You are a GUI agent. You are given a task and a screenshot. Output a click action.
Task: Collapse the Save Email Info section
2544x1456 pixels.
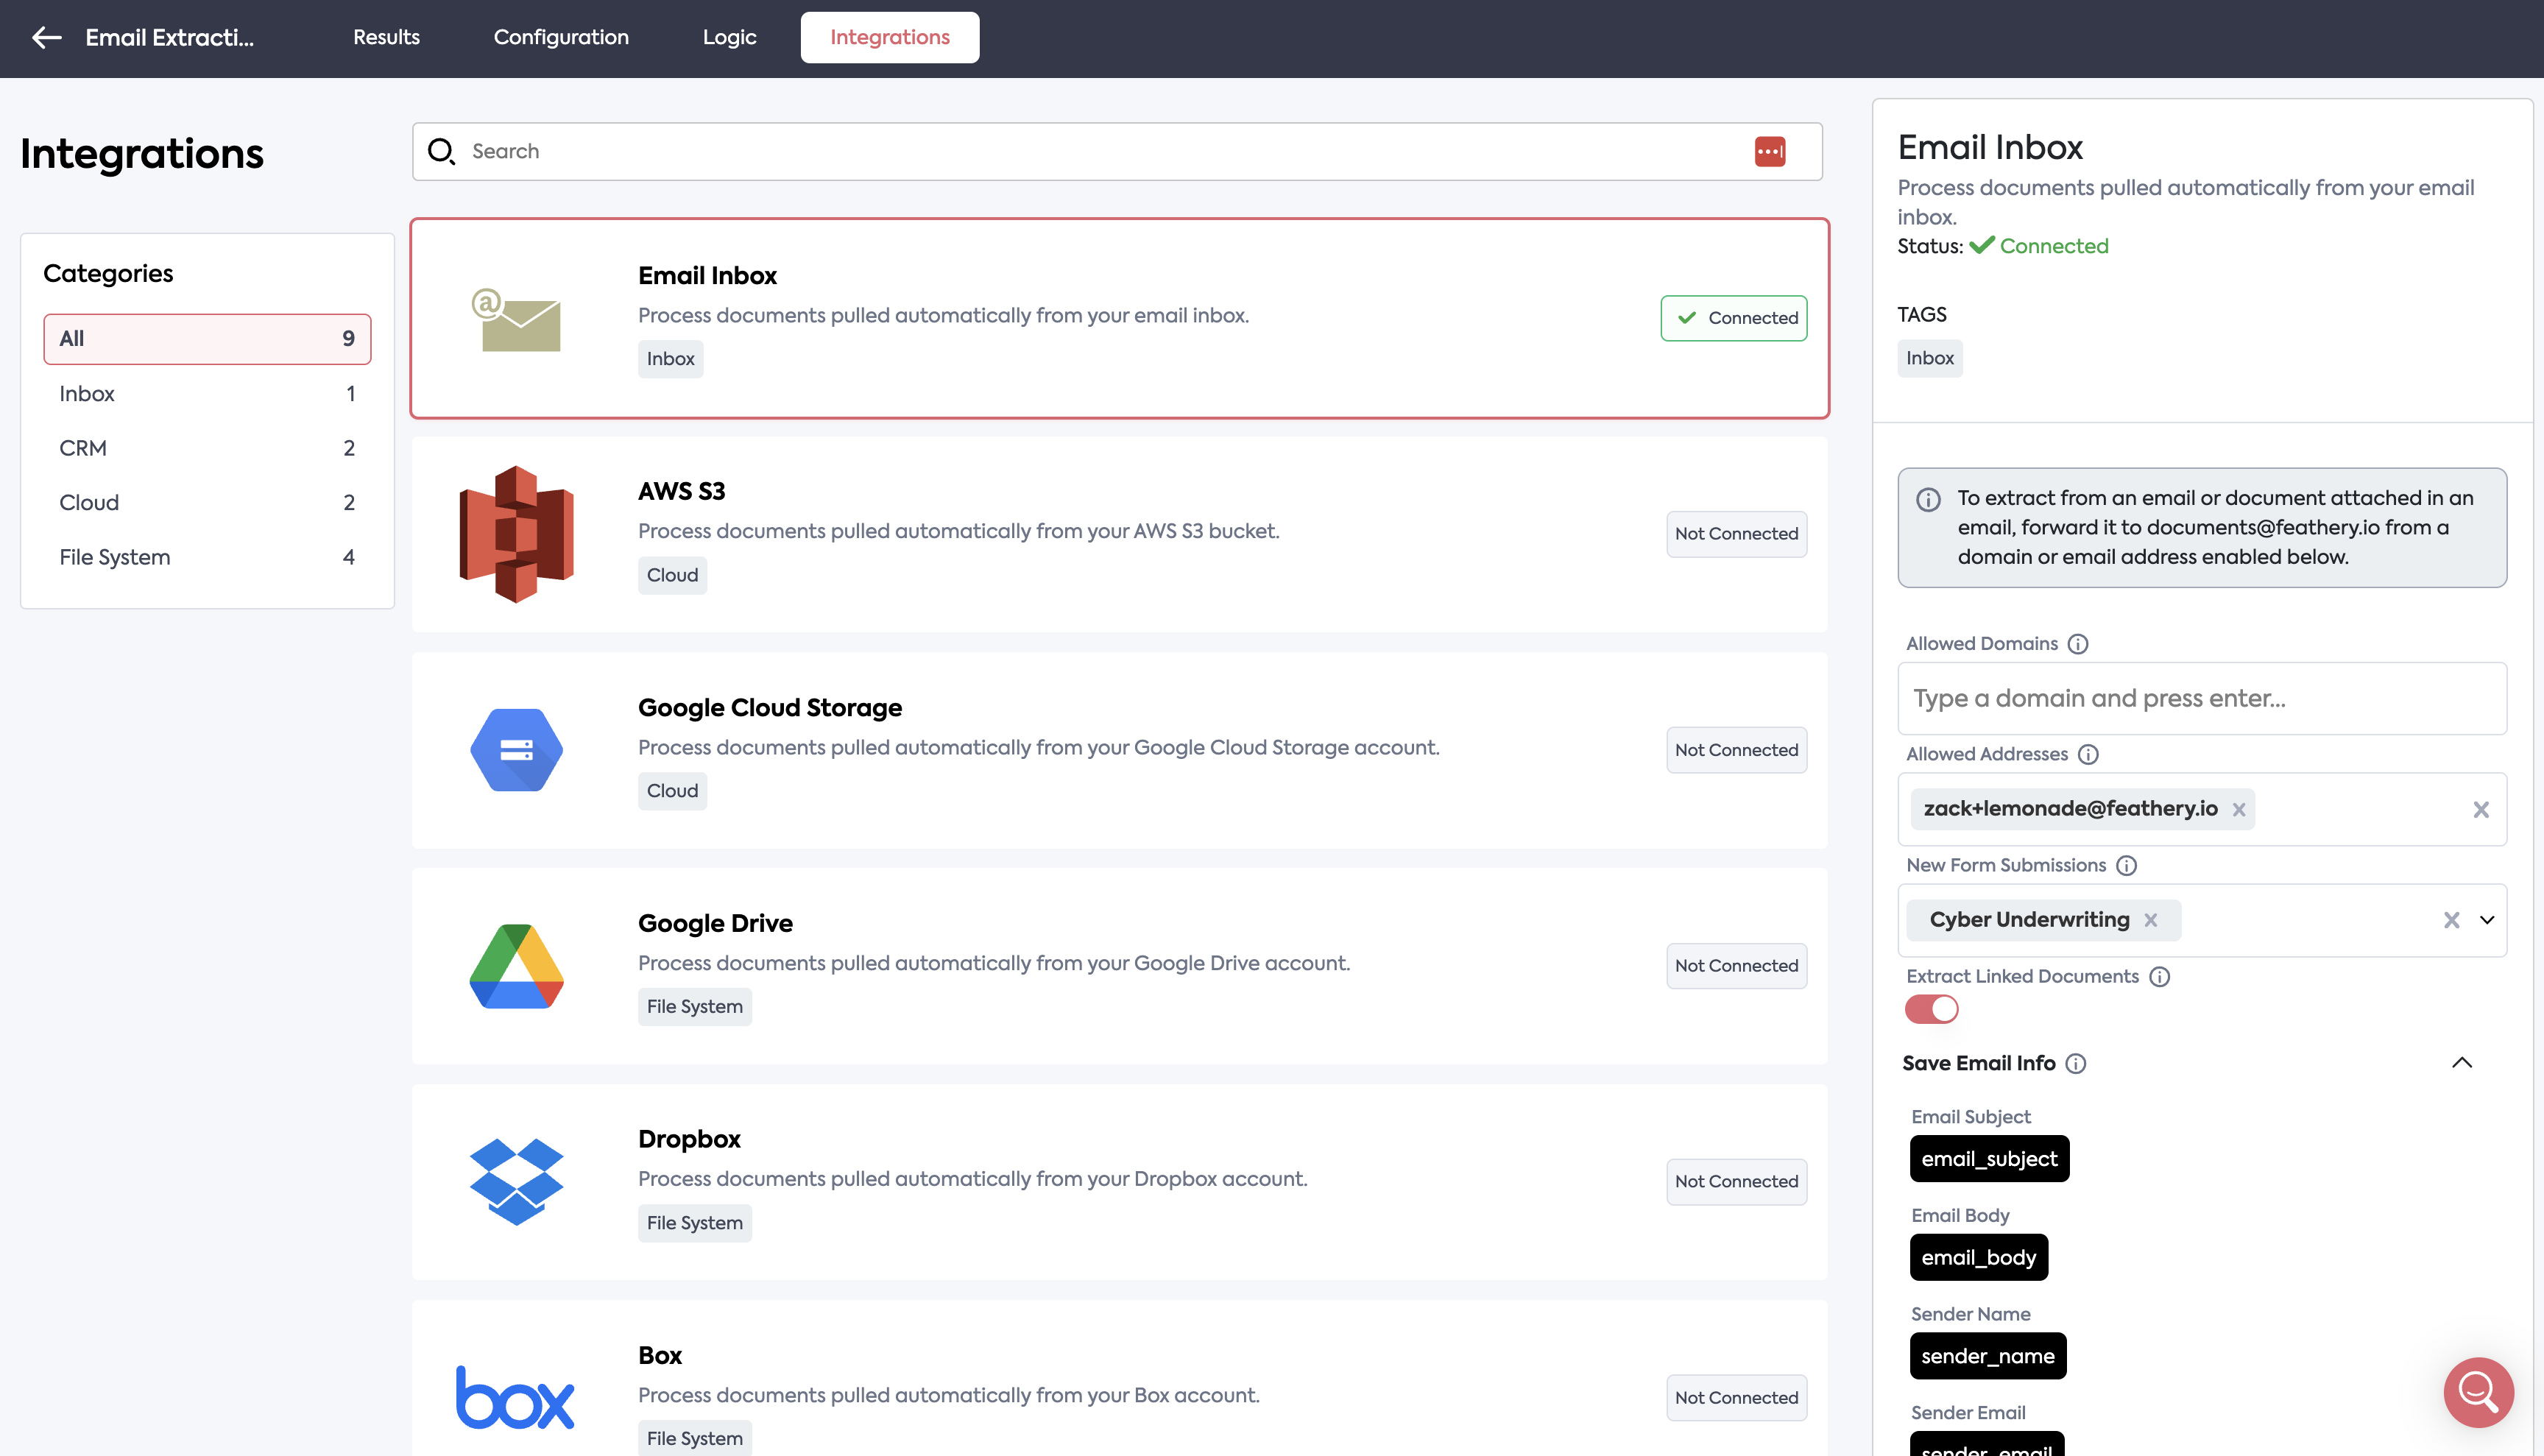[2462, 1063]
